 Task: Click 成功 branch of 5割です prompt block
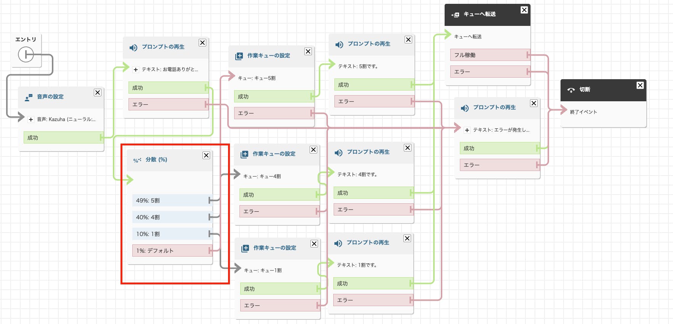pyautogui.click(x=374, y=85)
